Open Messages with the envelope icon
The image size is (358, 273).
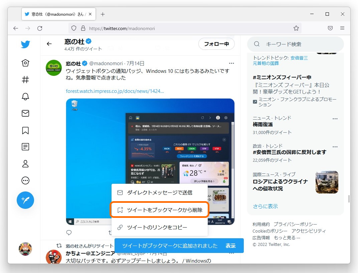(x=25, y=113)
